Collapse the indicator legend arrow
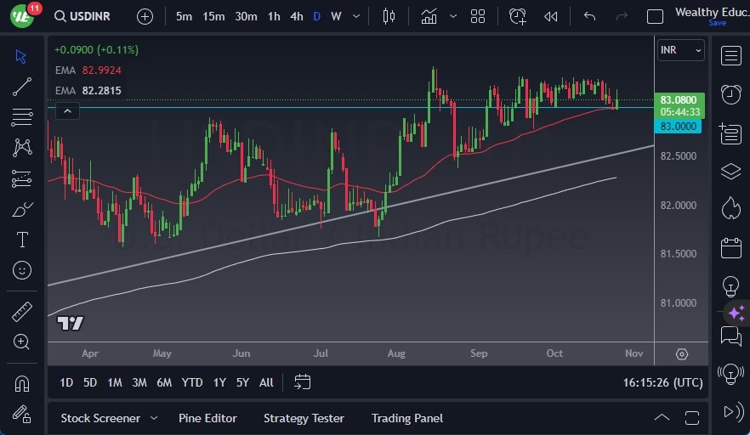Image resolution: width=750 pixels, height=435 pixels. click(x=66, y=110)
